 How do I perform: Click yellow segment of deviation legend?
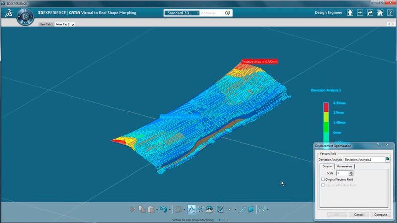pyautogui.click(x=326, y=117)
